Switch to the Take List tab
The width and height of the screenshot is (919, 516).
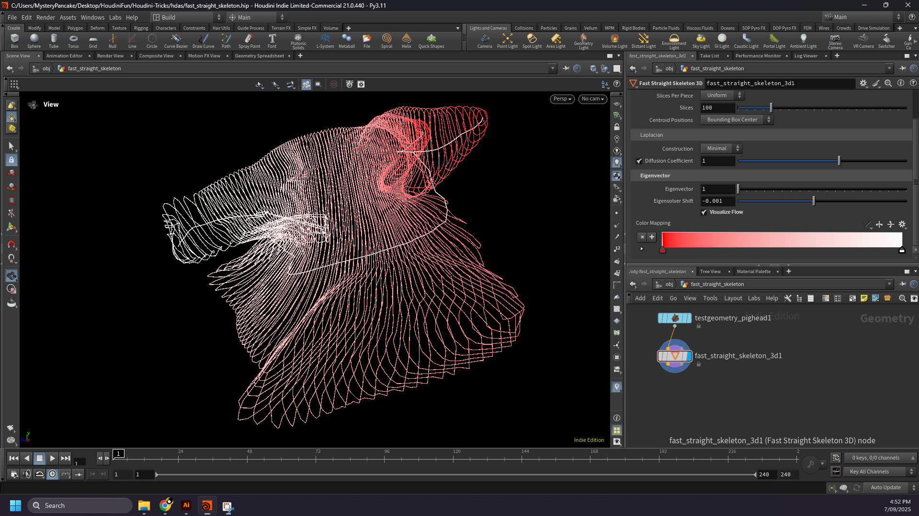click(710, 55)
